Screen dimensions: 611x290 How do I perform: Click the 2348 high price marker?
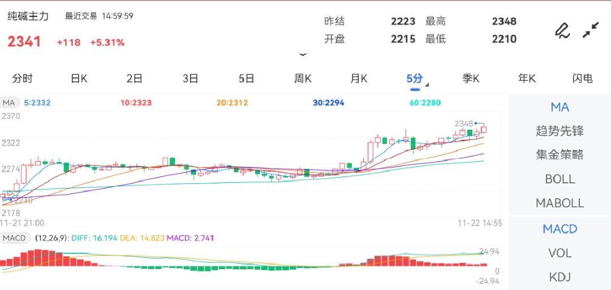point(463,123)
